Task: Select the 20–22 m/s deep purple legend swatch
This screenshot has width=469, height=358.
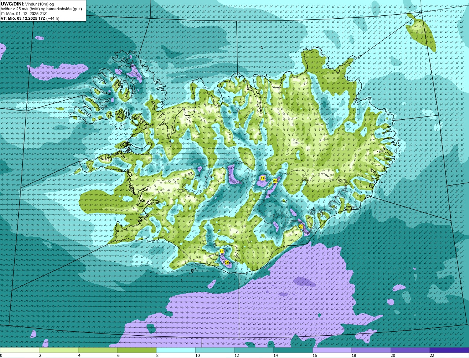Action: point(410,350)
